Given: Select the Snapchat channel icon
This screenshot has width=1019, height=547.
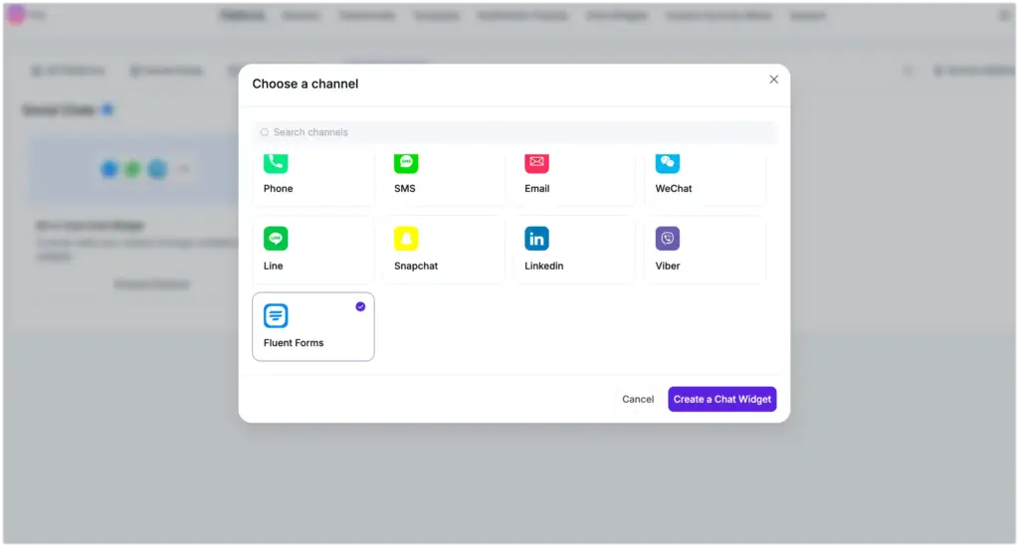Looking at the screenshot, I should (x=406, y=239).
